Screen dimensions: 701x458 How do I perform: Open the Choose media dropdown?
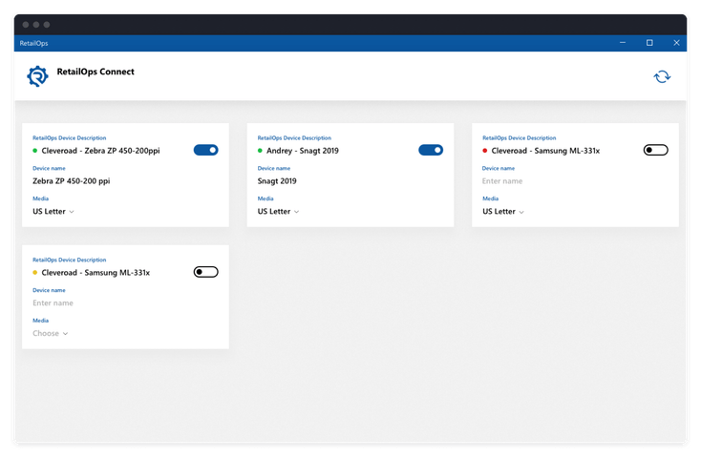click(50, 333)
